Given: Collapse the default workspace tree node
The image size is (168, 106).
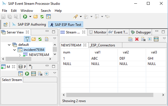Looking at the screenshot, I should 9,45.
